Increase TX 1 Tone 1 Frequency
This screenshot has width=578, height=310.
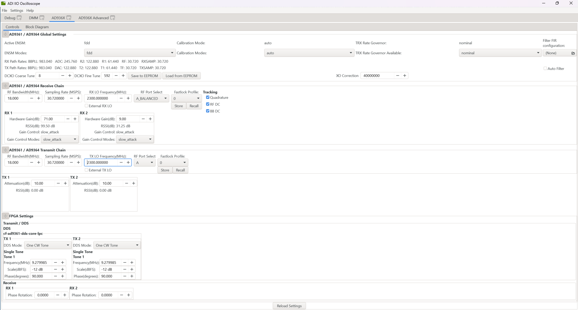[63, 262]
